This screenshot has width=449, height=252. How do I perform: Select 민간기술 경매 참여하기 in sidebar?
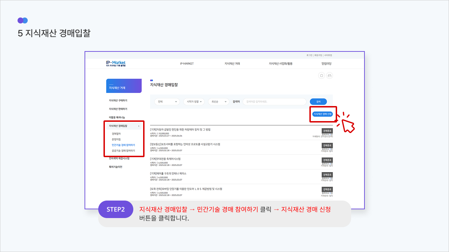point(123,145)
